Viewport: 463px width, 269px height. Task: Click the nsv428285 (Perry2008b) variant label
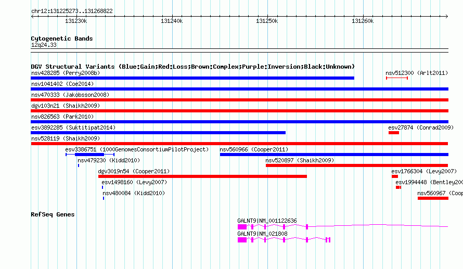pyautogui.click(x=66, y=73)
